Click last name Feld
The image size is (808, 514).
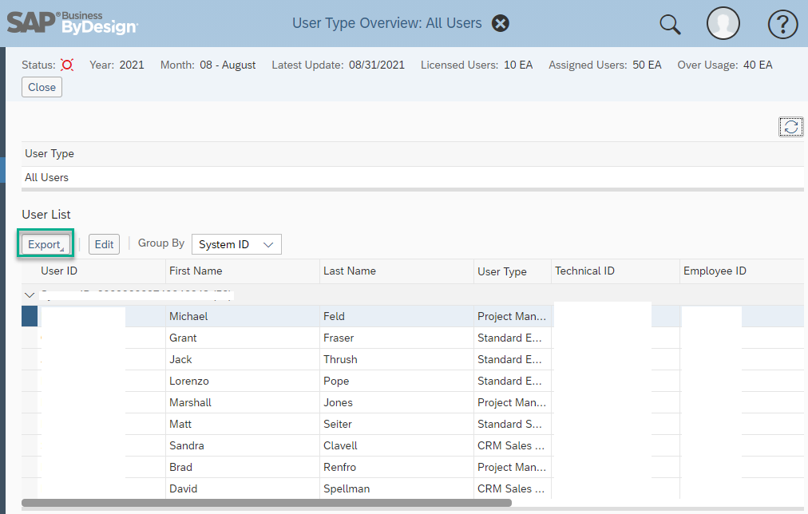click(x=334, y=316)
